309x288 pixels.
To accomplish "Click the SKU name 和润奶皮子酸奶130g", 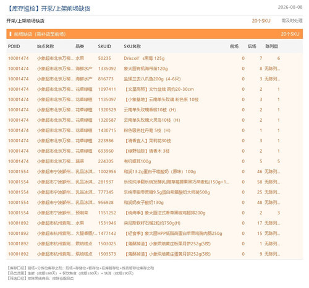I will [x=143, y=203].
